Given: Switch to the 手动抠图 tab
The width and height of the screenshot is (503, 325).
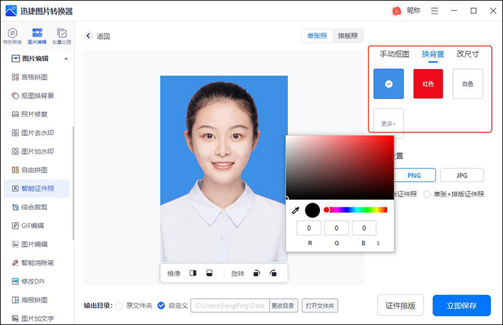Looking at the screenshot, I should [394, 54].
